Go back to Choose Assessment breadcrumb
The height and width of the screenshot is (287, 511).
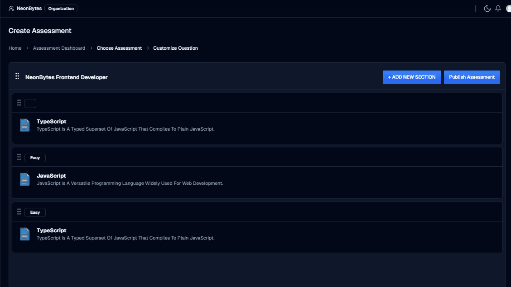click(119, 48)
